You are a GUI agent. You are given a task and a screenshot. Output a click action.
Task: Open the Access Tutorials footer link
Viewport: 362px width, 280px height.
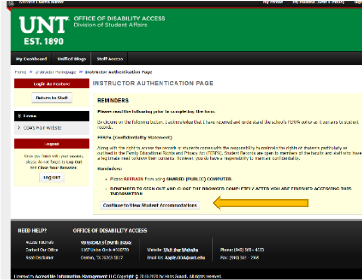pyautogui.click(x=39, y=242)
